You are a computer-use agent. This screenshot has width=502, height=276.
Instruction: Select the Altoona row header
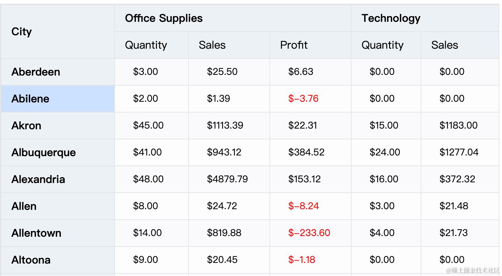31,260
